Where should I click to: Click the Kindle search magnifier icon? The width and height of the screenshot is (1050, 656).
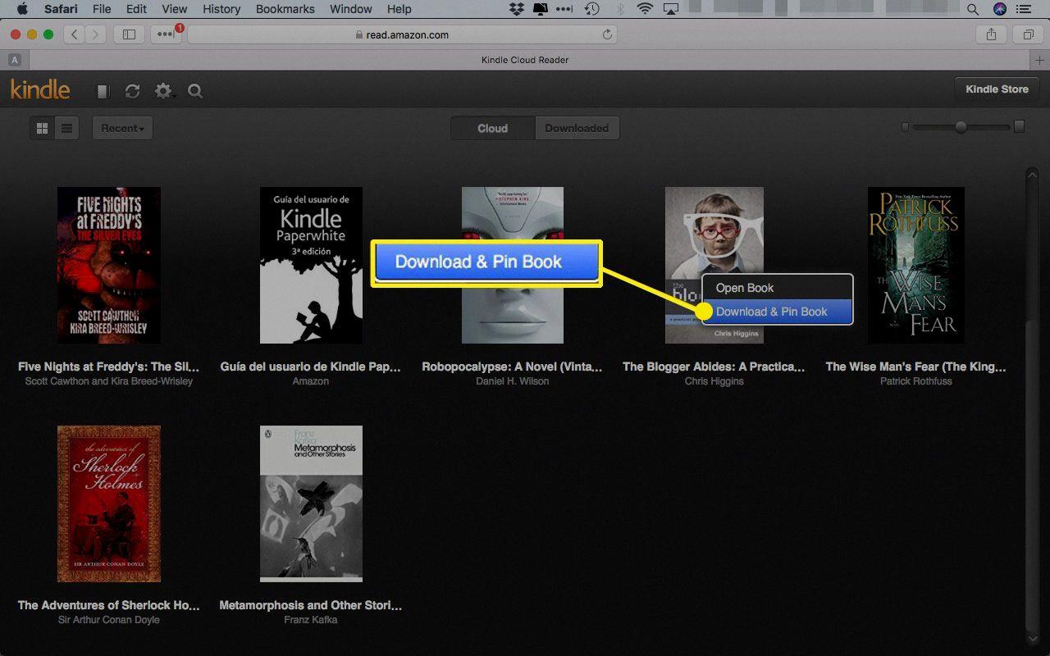click(x=195, y=91)
